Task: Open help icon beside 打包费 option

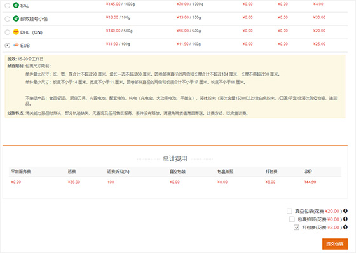Action: point(345,227)
